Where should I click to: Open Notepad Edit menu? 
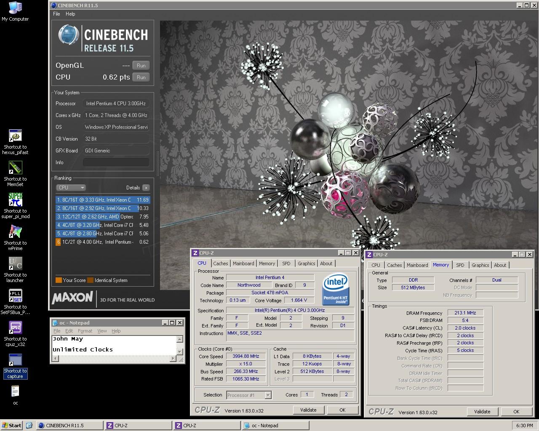tap(69, 331)
